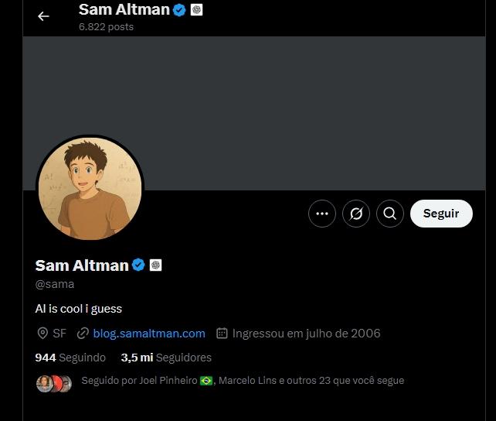Click the search profile posts icon
Viewport: 496px width, 421px height.
pos(390,214)
